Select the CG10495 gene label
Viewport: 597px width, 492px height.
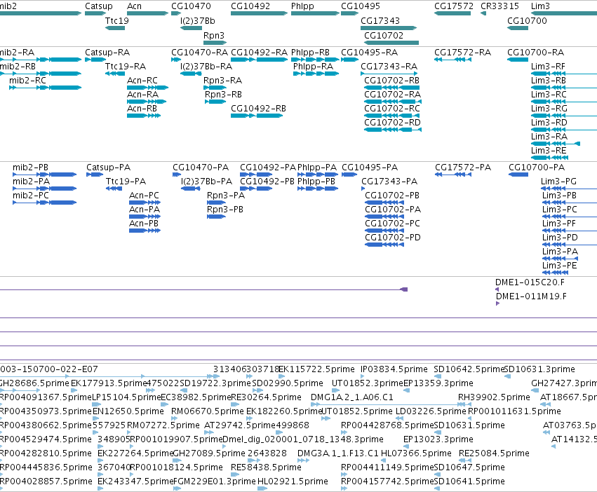[360, 6]
